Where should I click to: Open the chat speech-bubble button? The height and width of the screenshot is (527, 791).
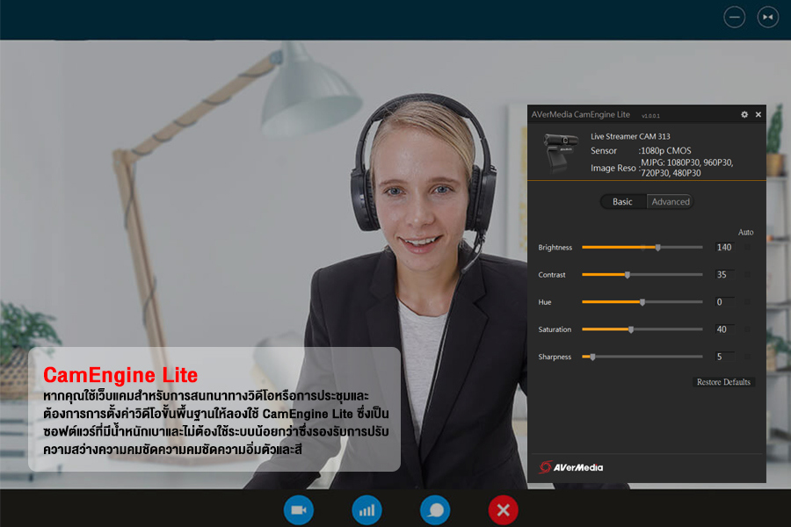435,510
